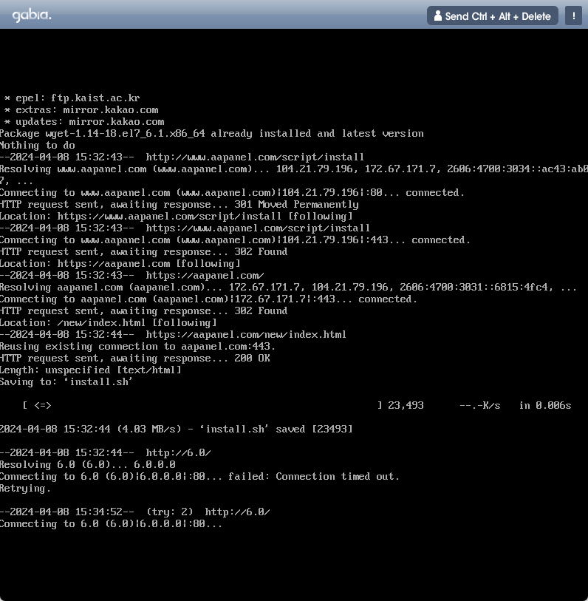Click the 'Length: unspecified [text/html]' line

point(91,370)
